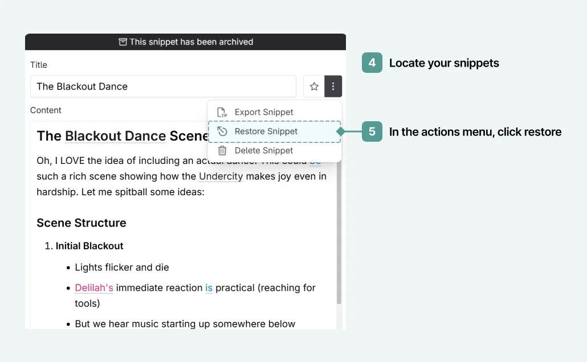Choose Delete Snippet in the actions menu

[x=263, y=150]
